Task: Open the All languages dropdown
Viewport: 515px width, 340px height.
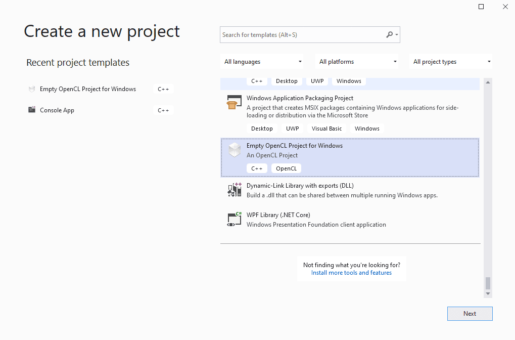Action: click(x=262, y=62)
